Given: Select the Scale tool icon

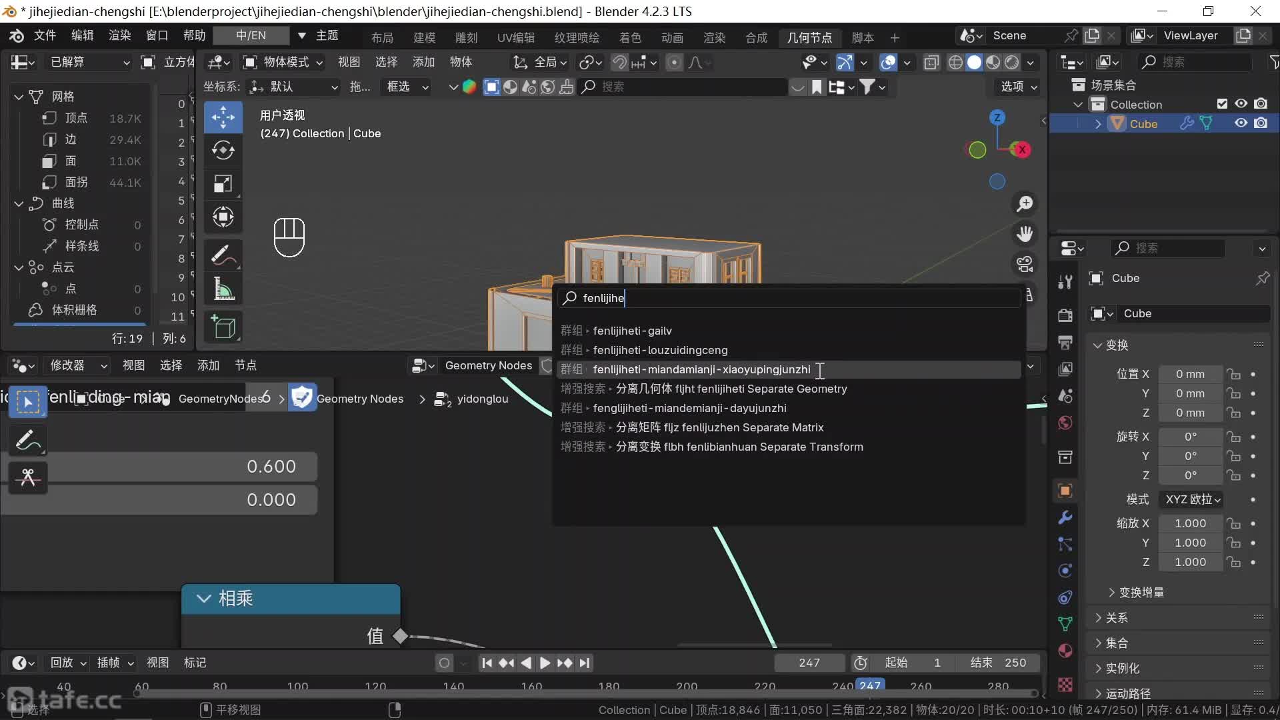Looking at the screenshot, I should coord(223,184).
